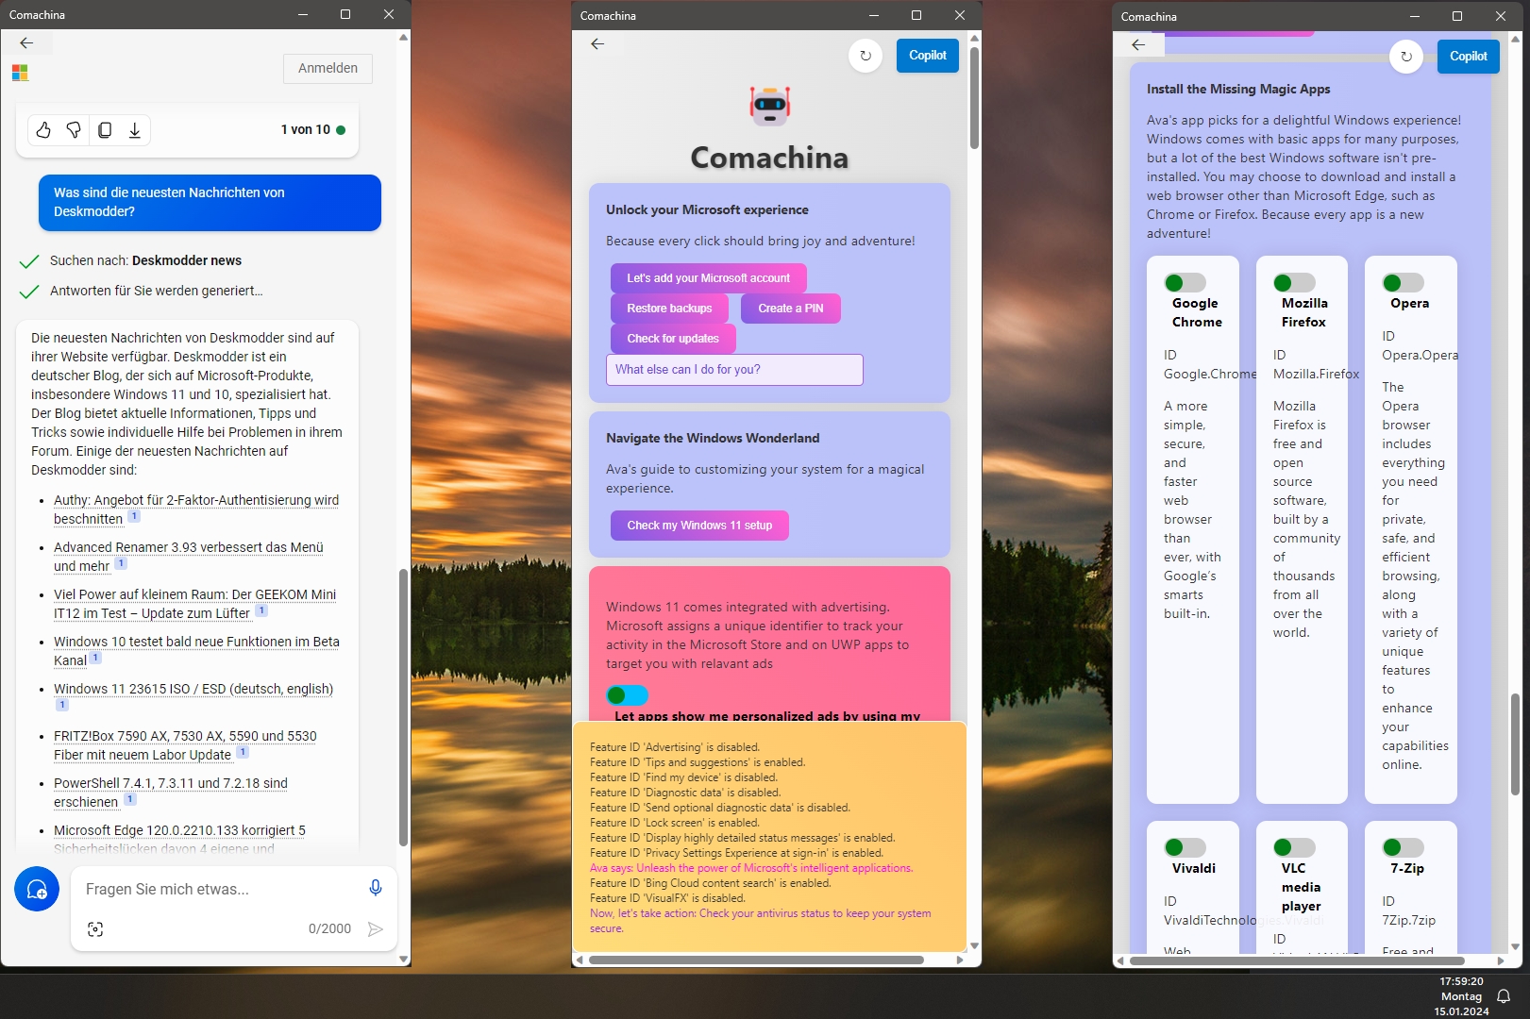Click scroll-down arrow in middle window scrollbar

[x=974, y=945]
